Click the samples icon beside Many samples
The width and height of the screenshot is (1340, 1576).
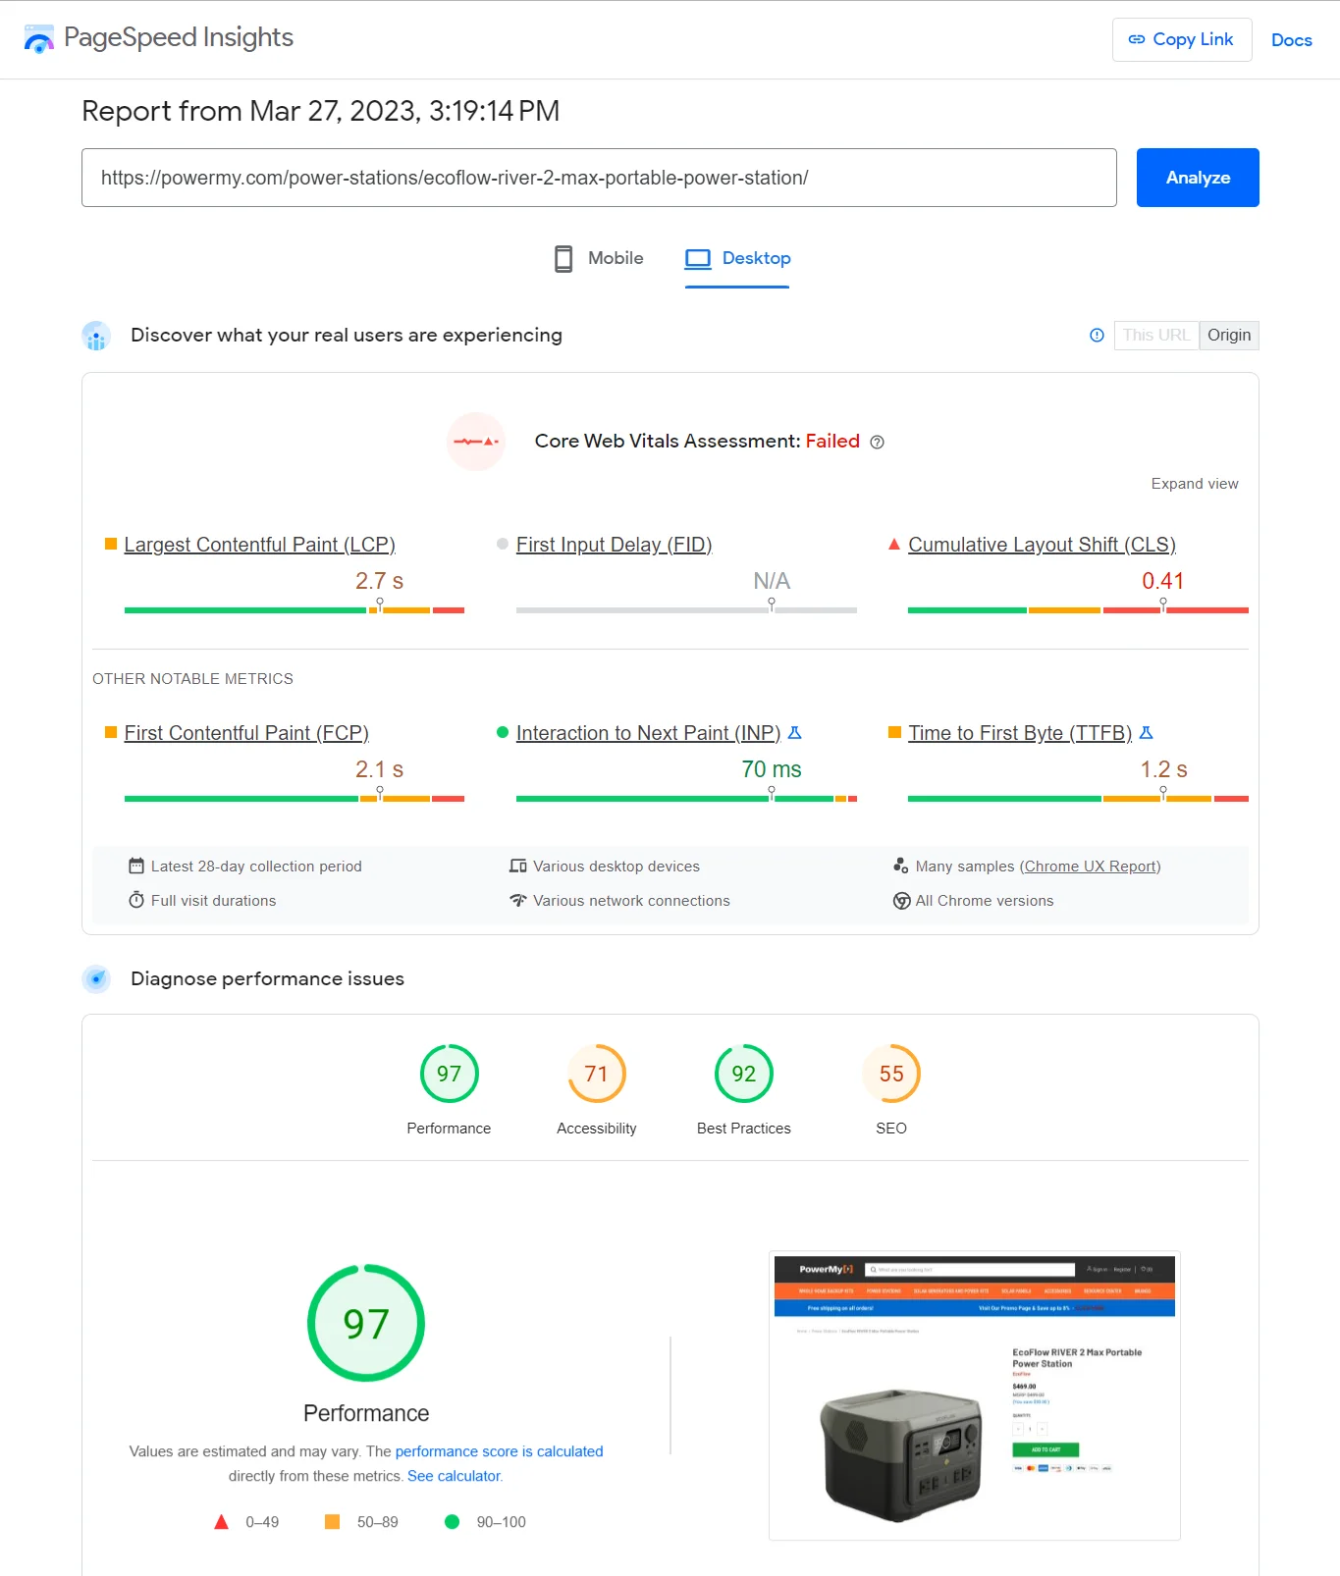click(x=900, y=866)
